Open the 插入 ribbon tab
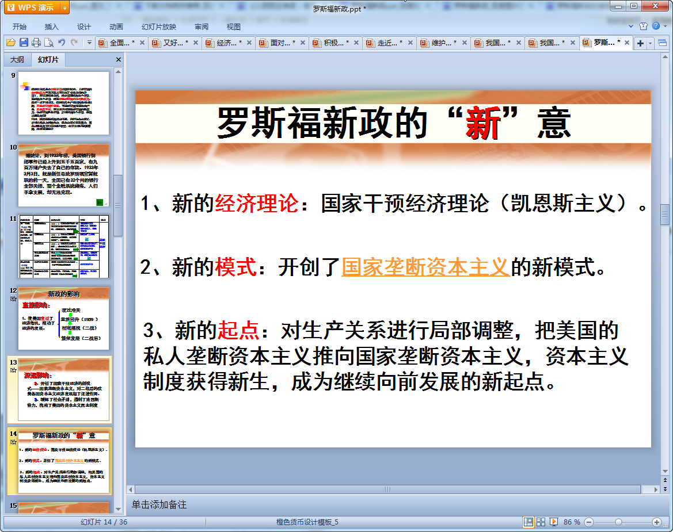 coord(51,26)
